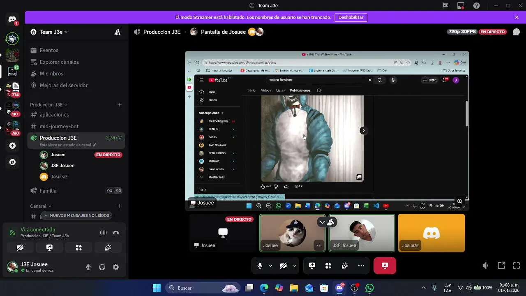
Task: Launch activities icon in call control bar
Action: (x=328, y=266)
